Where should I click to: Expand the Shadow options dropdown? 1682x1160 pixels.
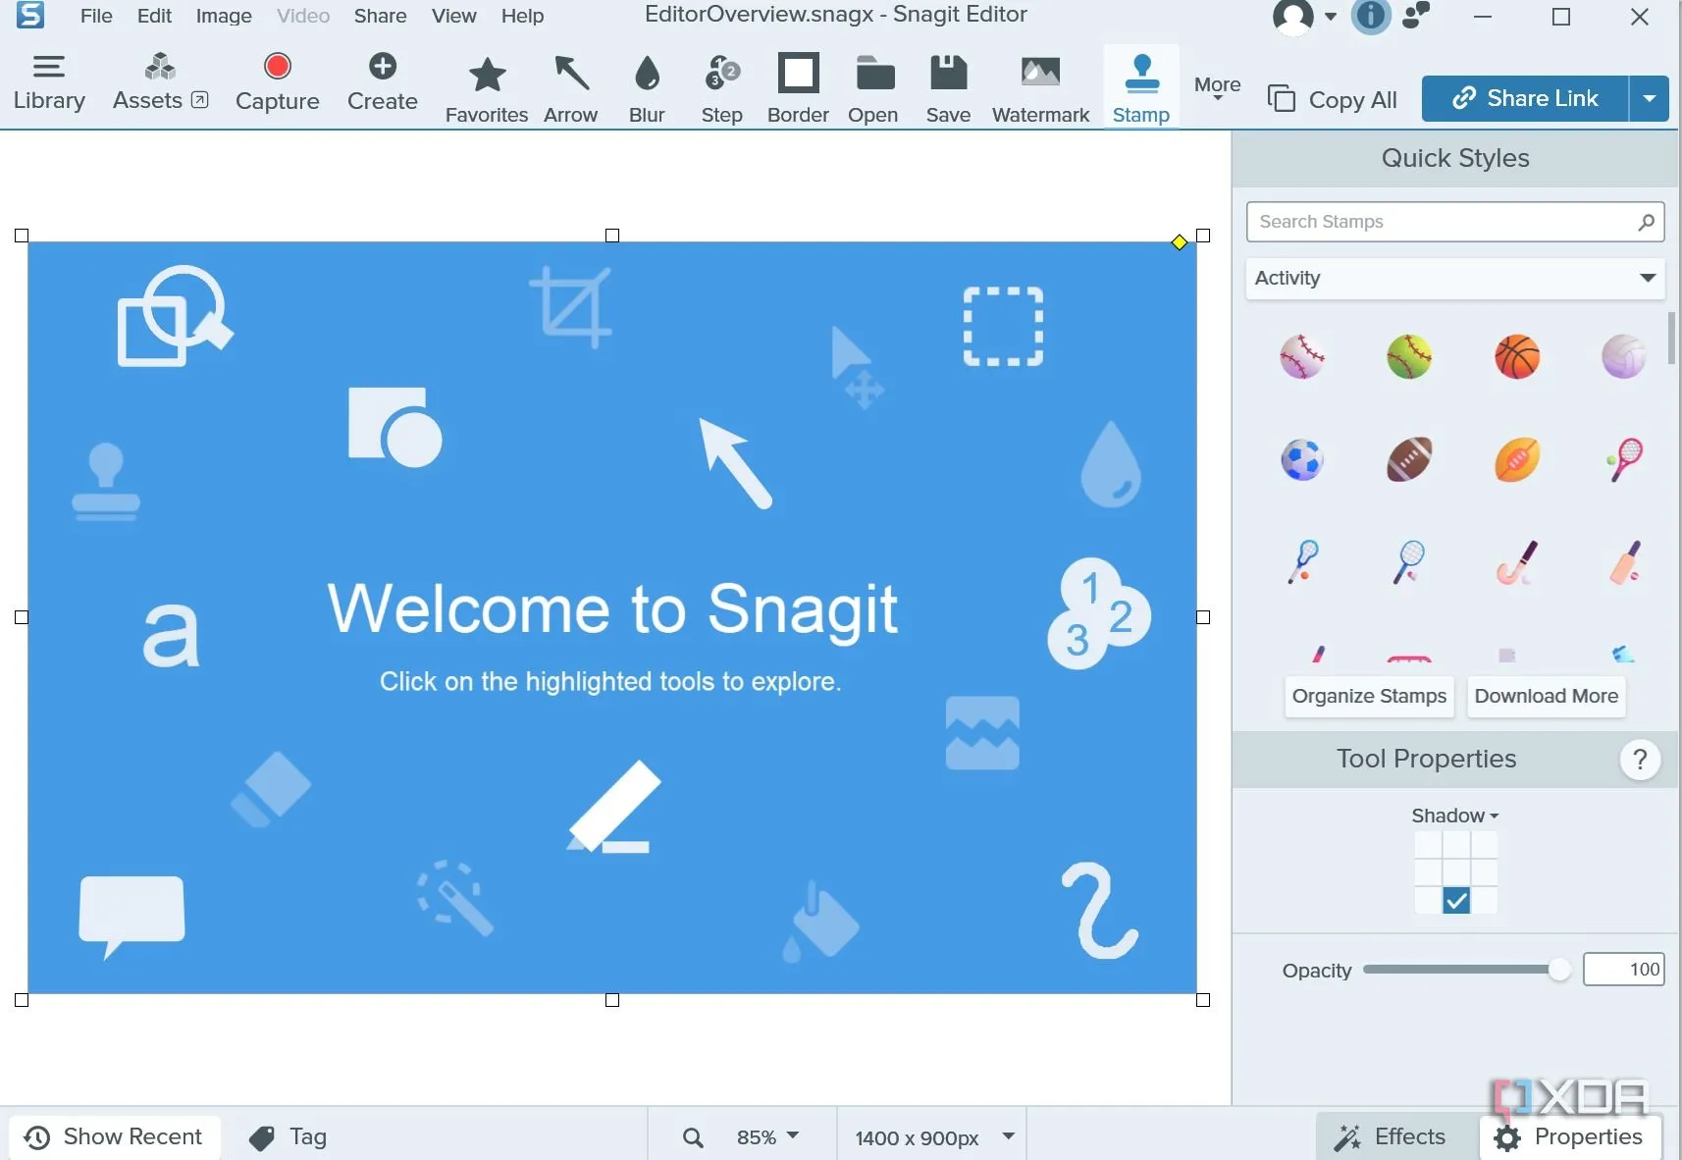[1455, 816]
